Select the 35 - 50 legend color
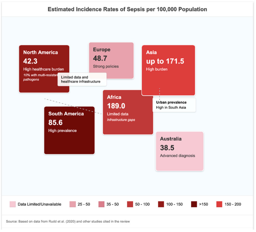This screenshot has height=232, width=256. 101,204
